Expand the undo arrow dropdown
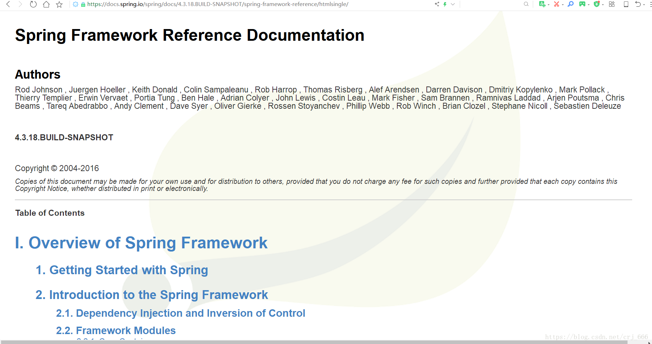Image resolution: width=652 pixels, height=344 pixels. point(644,5)
